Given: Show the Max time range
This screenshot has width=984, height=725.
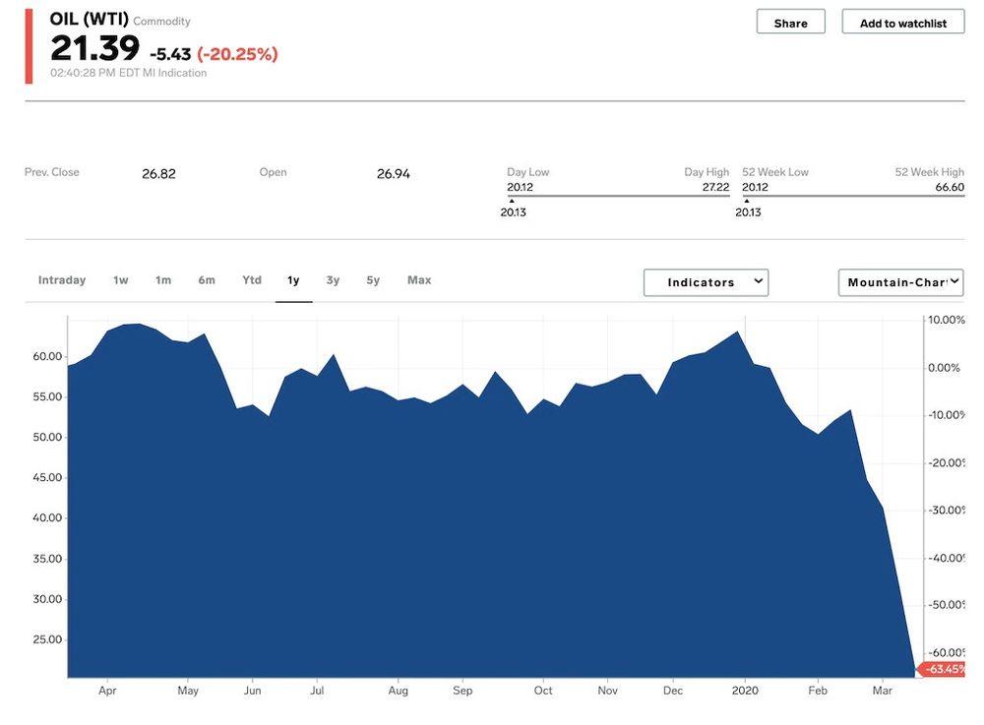Looking at the screenshot, I should [x=419, y=280].
